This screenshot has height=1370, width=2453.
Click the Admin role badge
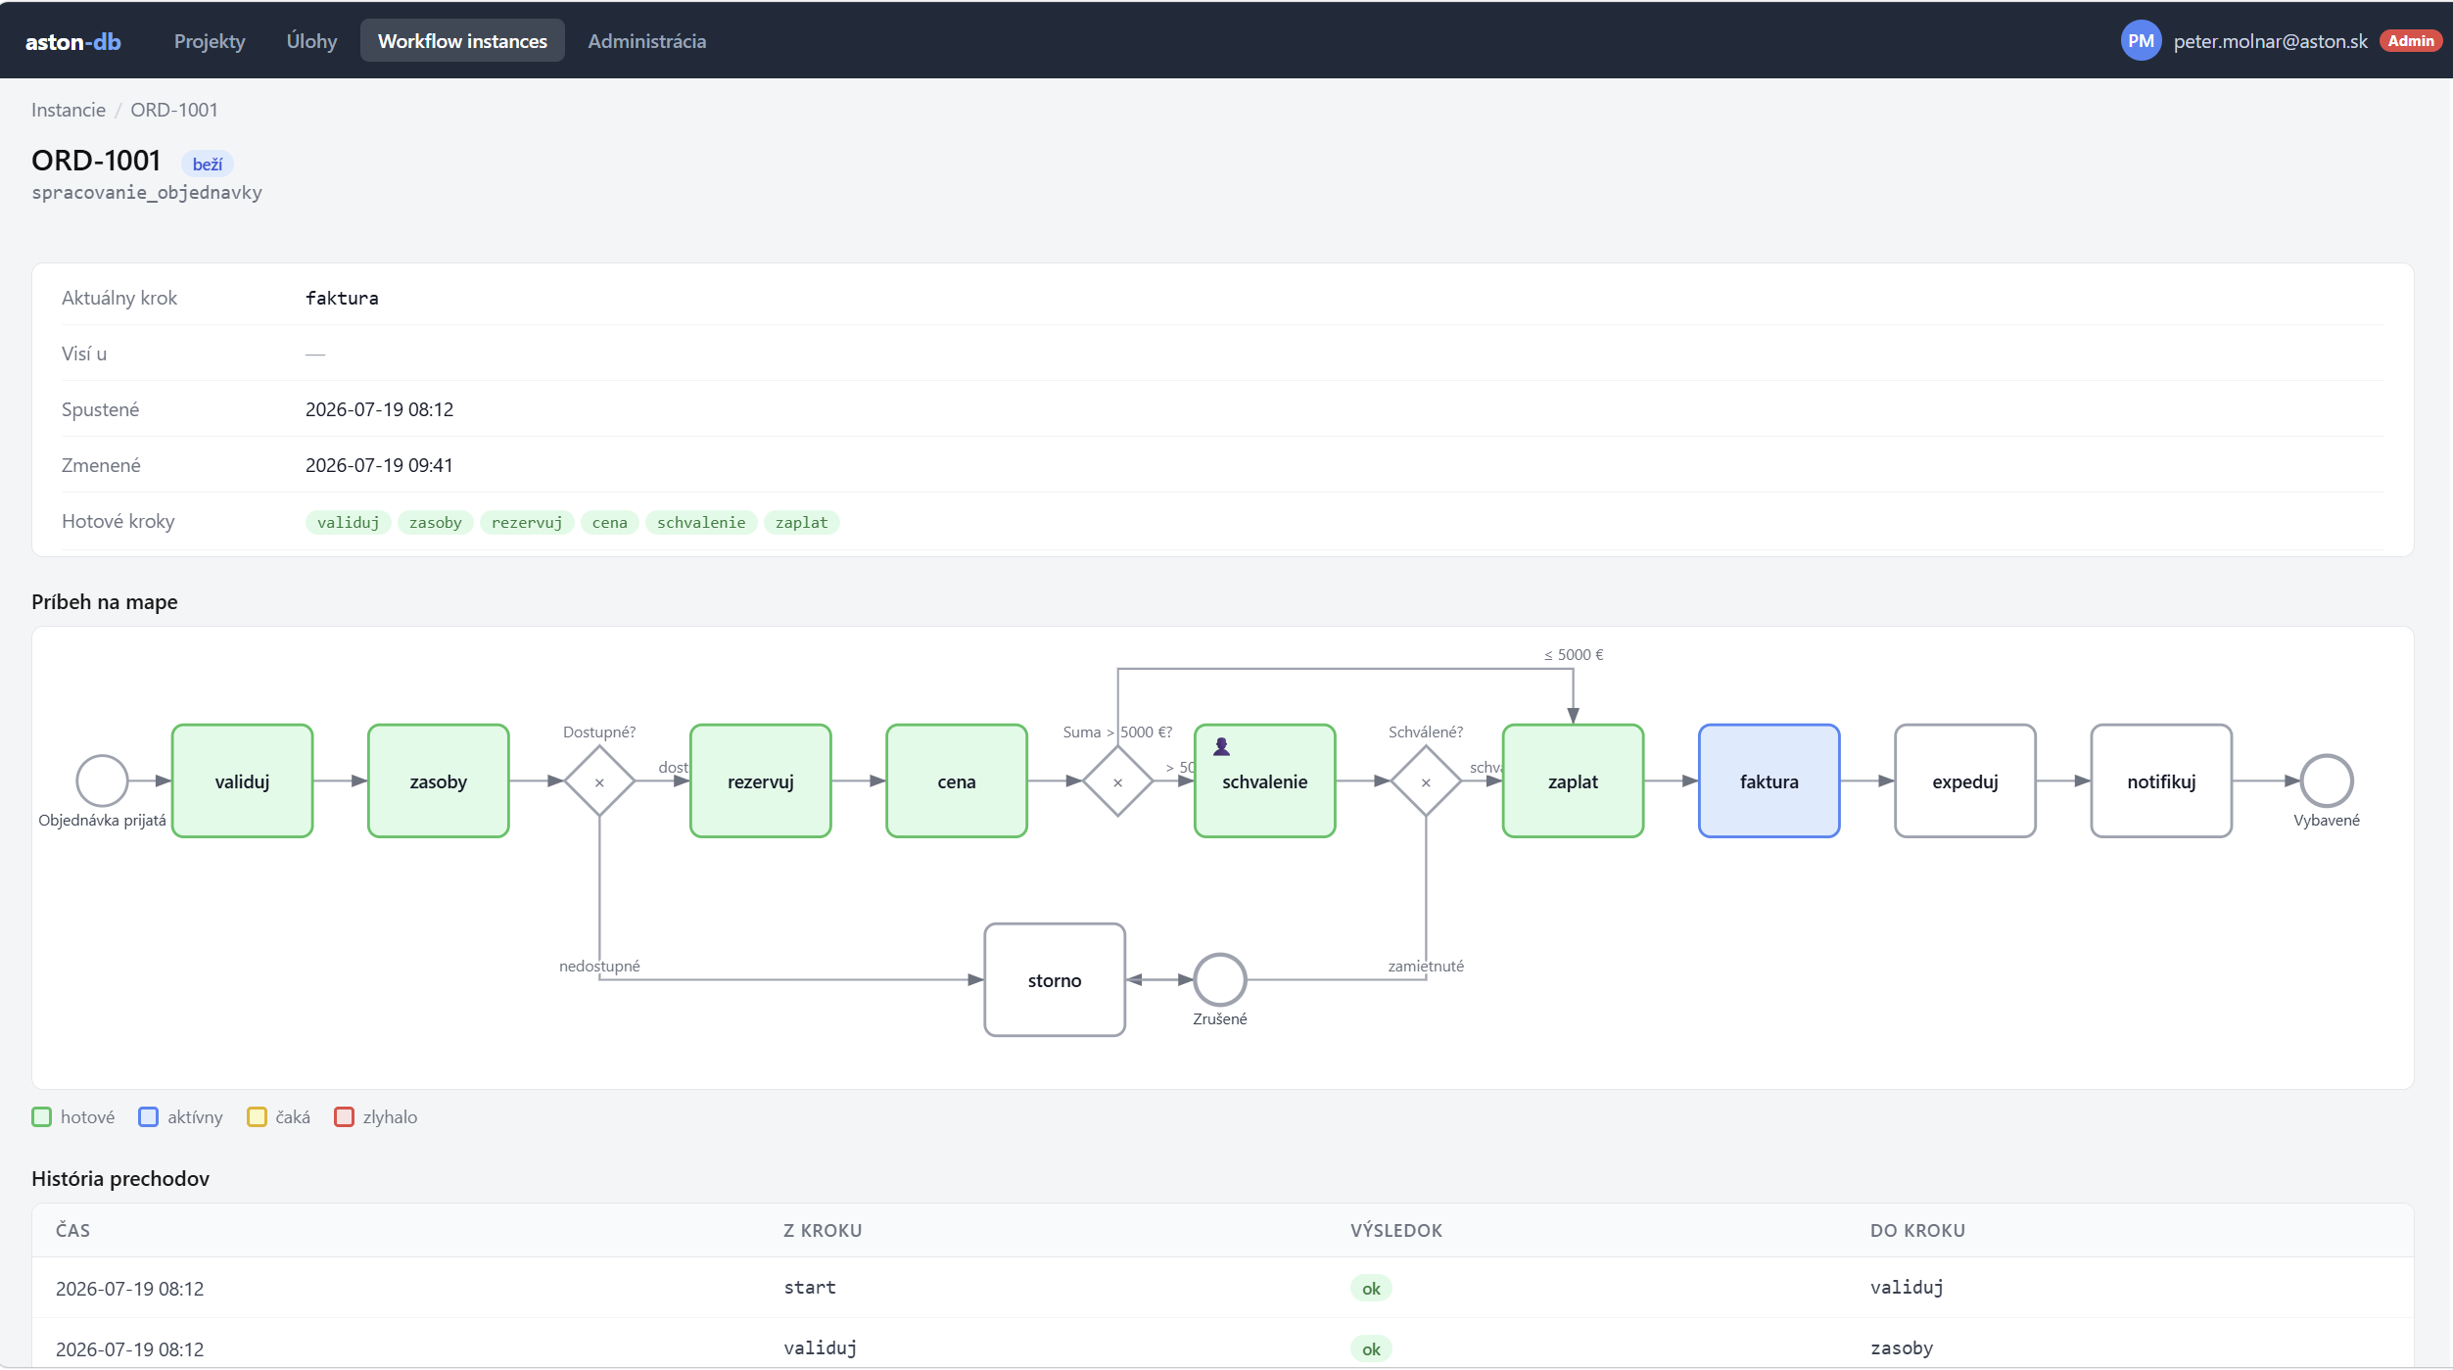coord(2410,41)
